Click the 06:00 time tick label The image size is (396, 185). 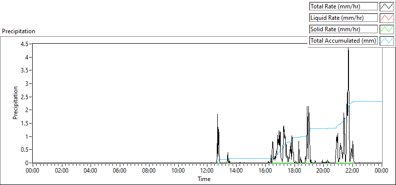120,171
